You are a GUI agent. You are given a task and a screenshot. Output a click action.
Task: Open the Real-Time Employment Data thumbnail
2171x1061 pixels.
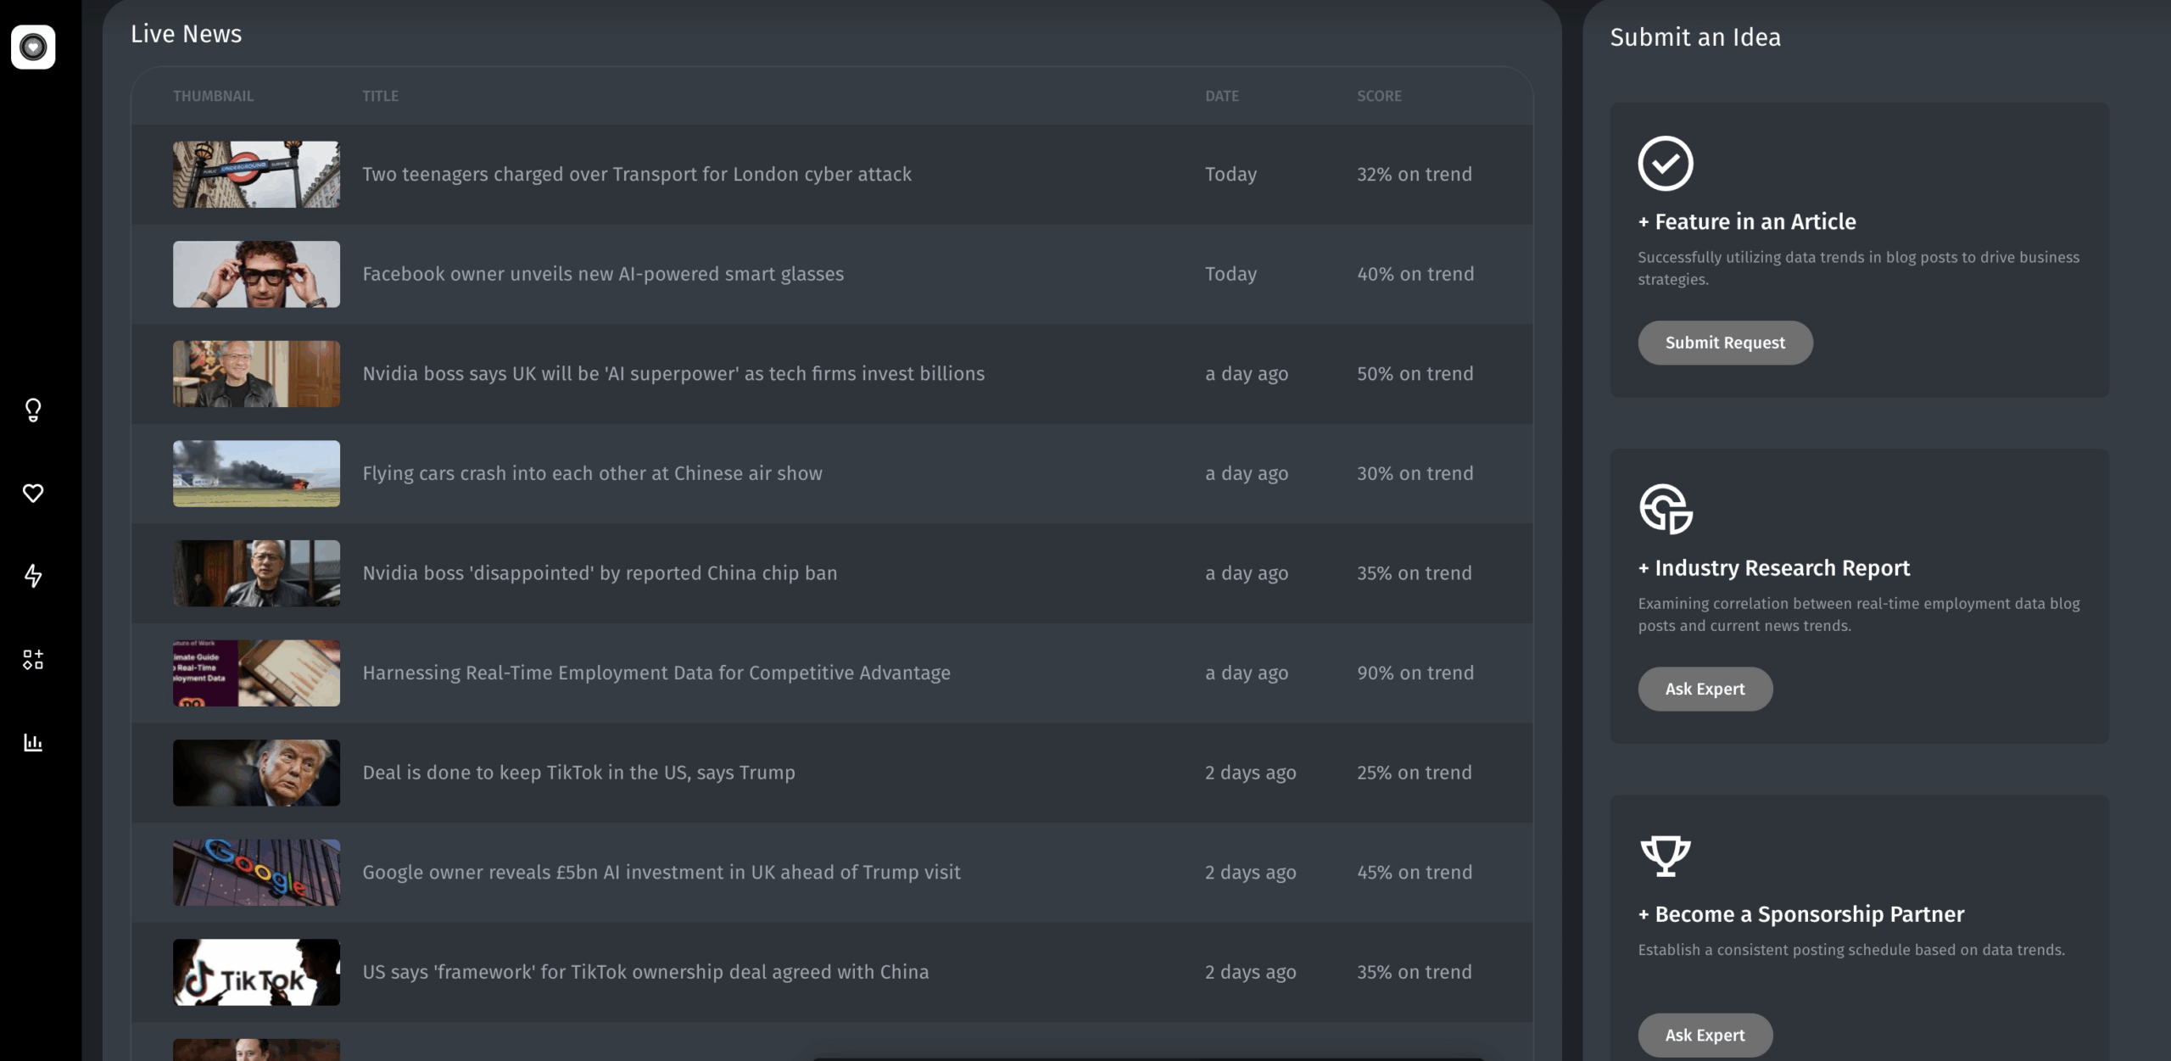(x=256, y=673)
